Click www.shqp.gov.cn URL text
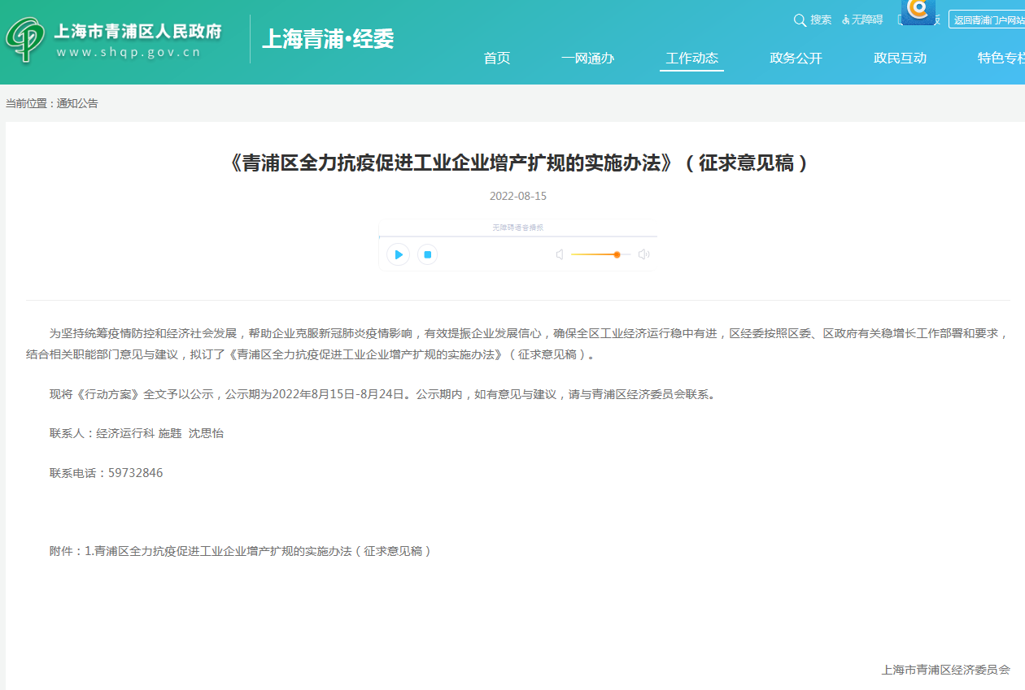1025x690 pixels. click(129, 53)
